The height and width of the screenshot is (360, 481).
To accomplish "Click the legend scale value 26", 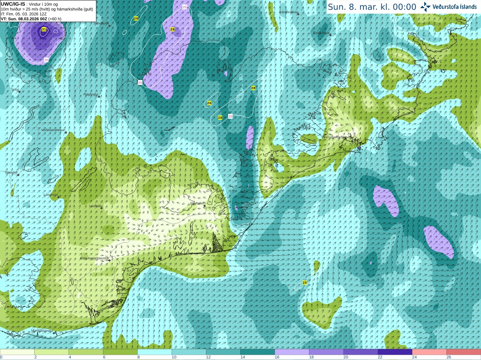I will click(x=449, y=357).
